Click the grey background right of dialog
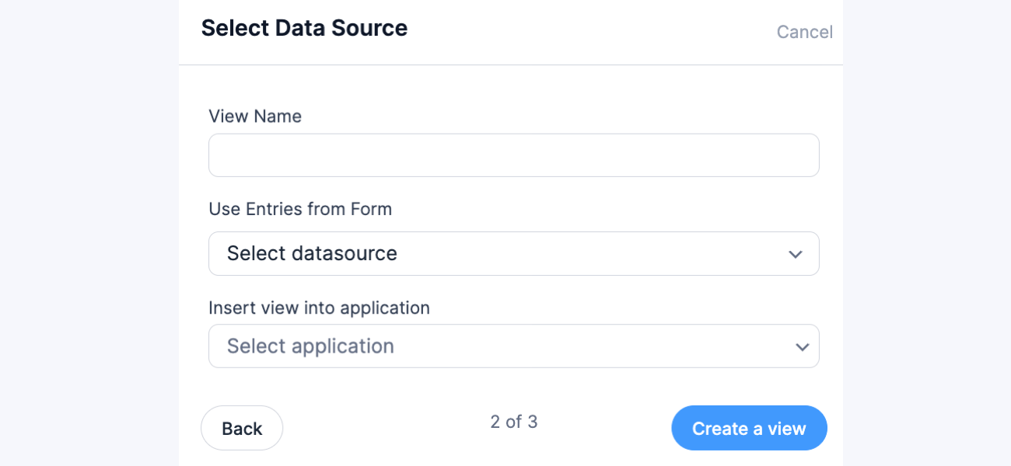 pyautogui.click(x=925, y=233)
